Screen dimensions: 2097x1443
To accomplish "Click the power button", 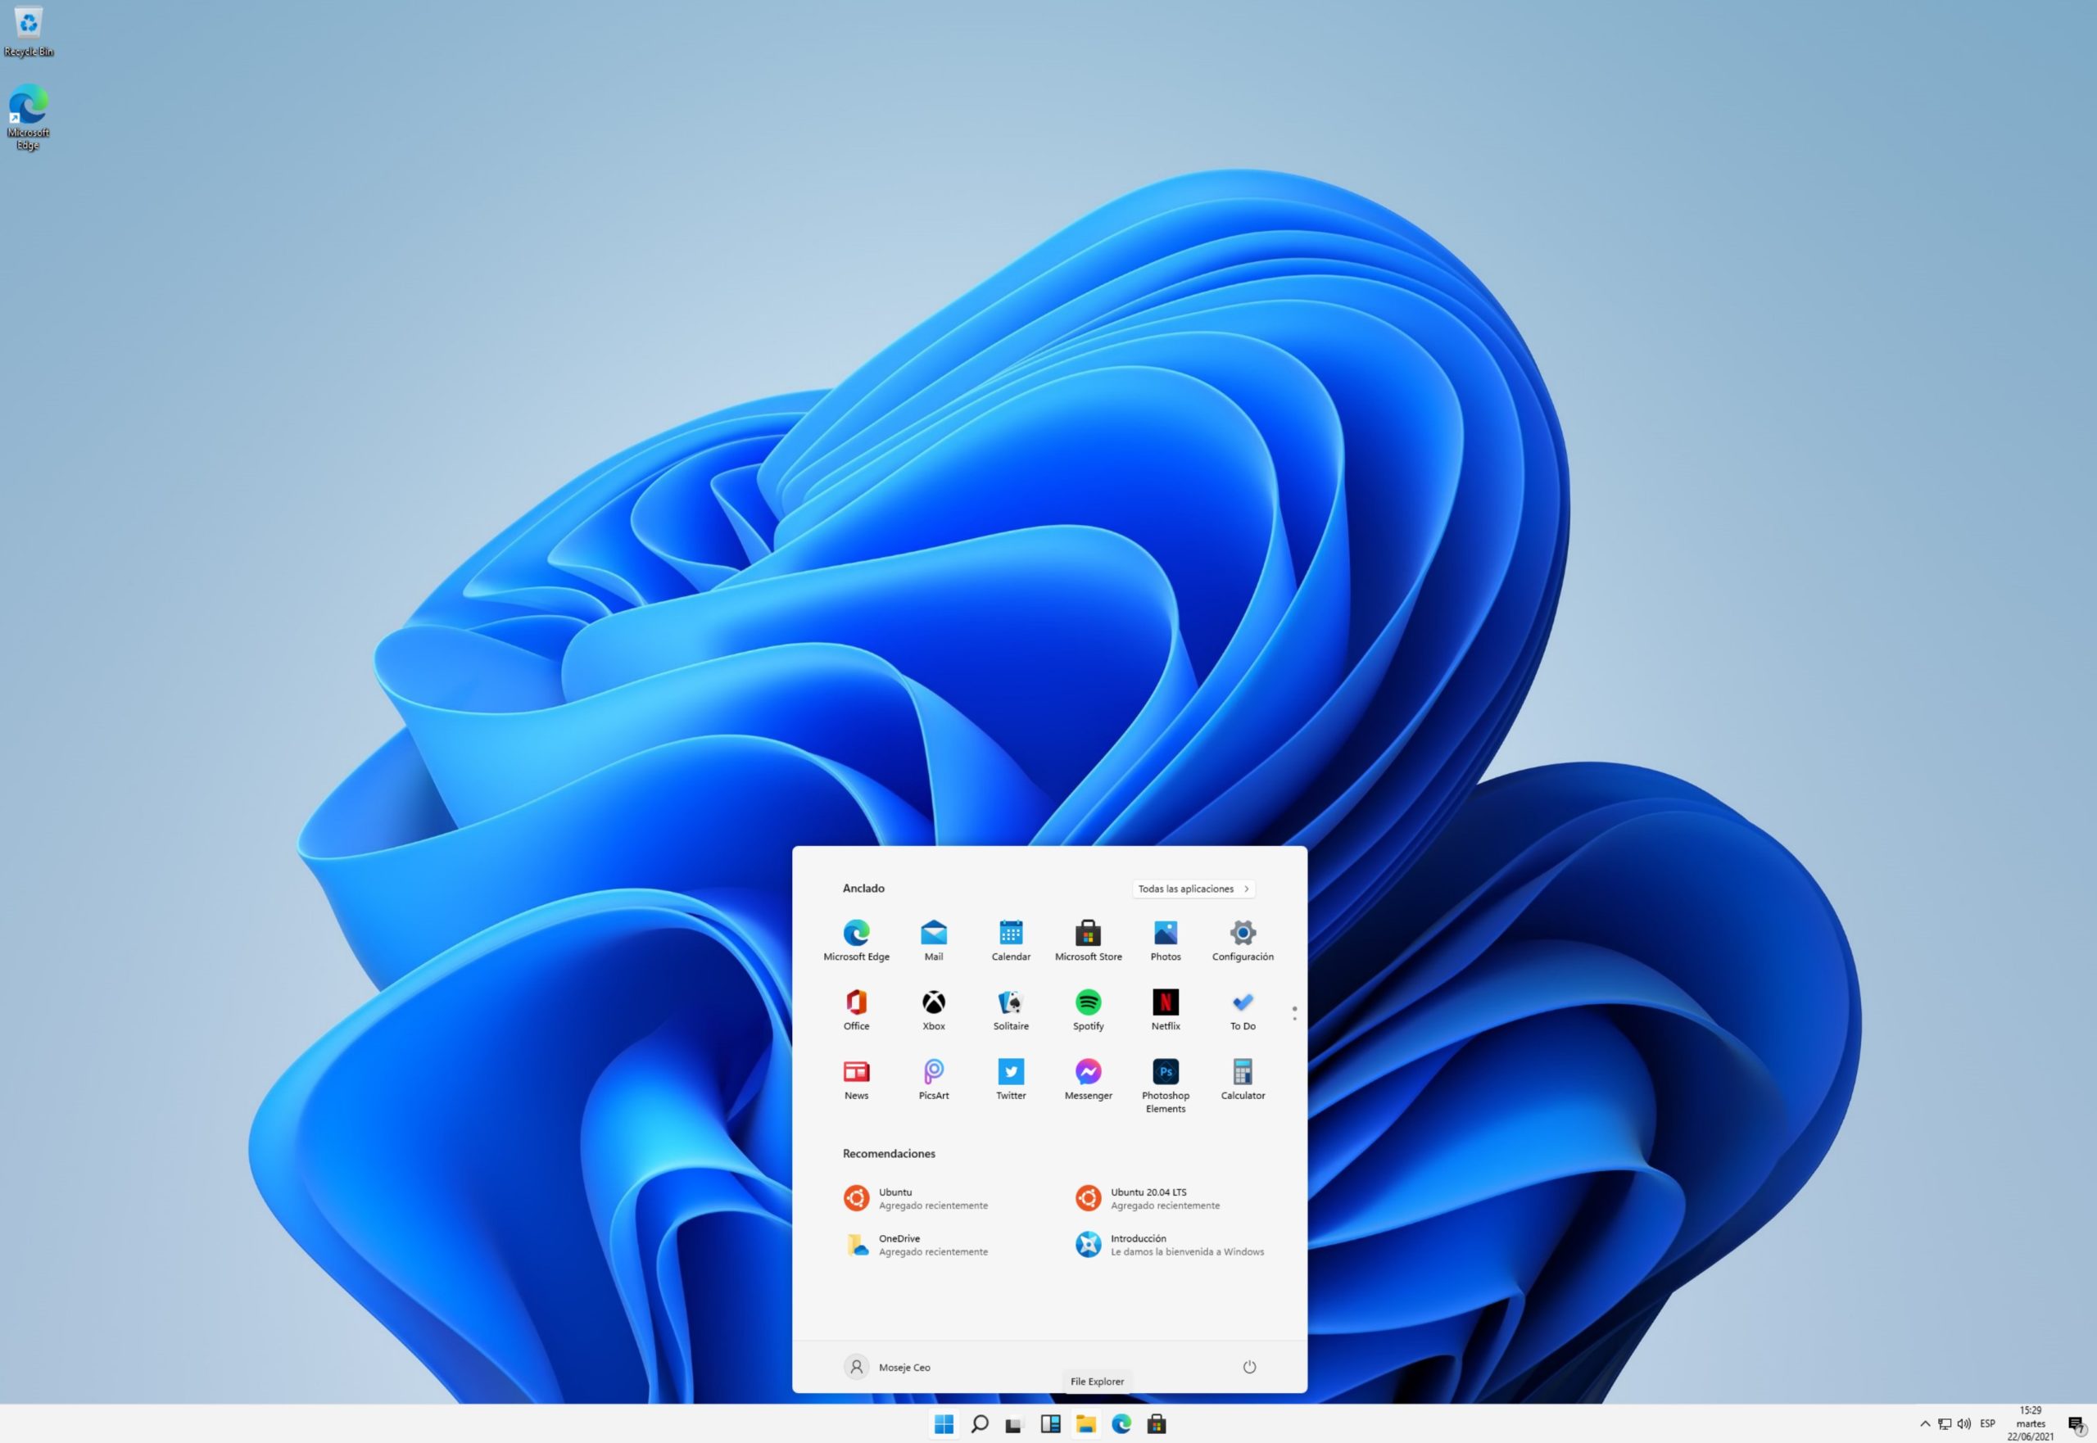I will [1249, 1367].
